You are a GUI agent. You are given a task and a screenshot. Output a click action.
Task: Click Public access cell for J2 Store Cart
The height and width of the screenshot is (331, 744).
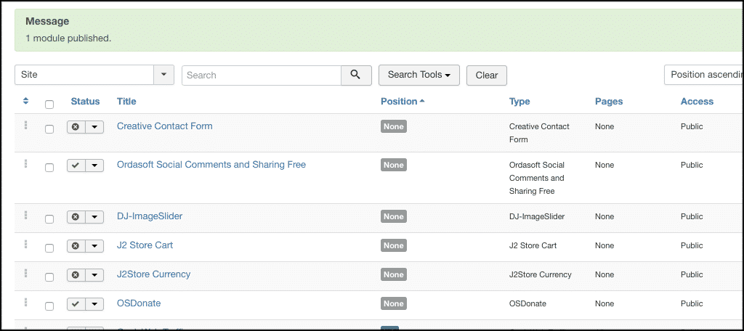(x=692, y=245)
